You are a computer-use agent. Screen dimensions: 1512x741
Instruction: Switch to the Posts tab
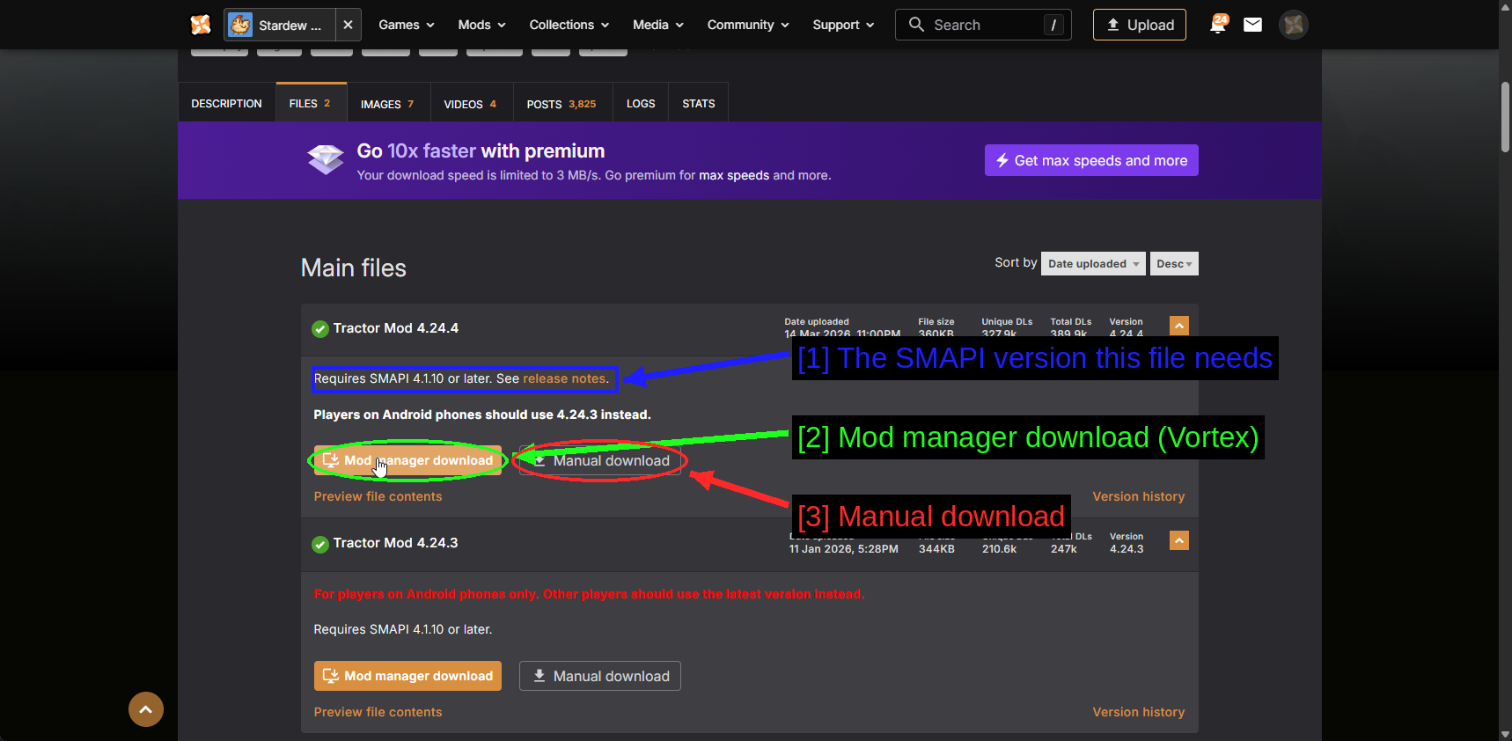click(562, 104)
